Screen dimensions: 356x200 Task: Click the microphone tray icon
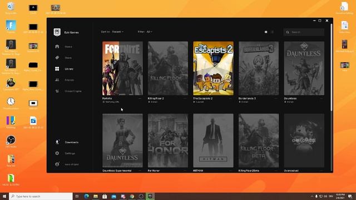tap(317, 196)
